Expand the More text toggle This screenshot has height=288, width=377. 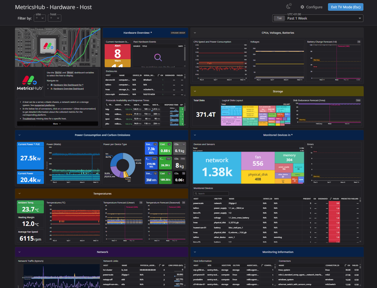57,124
